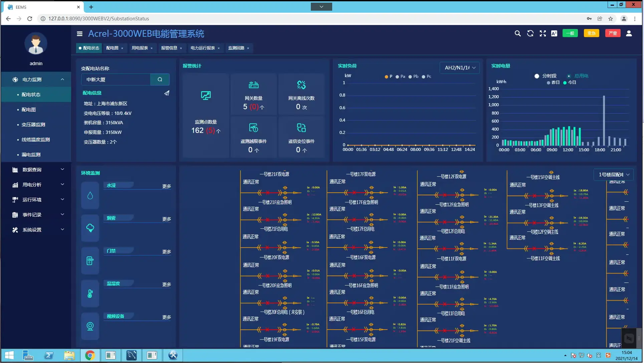This screenshot has width=644, height=363.
Task: Select the 分时段 radio option
Action: 537,76
